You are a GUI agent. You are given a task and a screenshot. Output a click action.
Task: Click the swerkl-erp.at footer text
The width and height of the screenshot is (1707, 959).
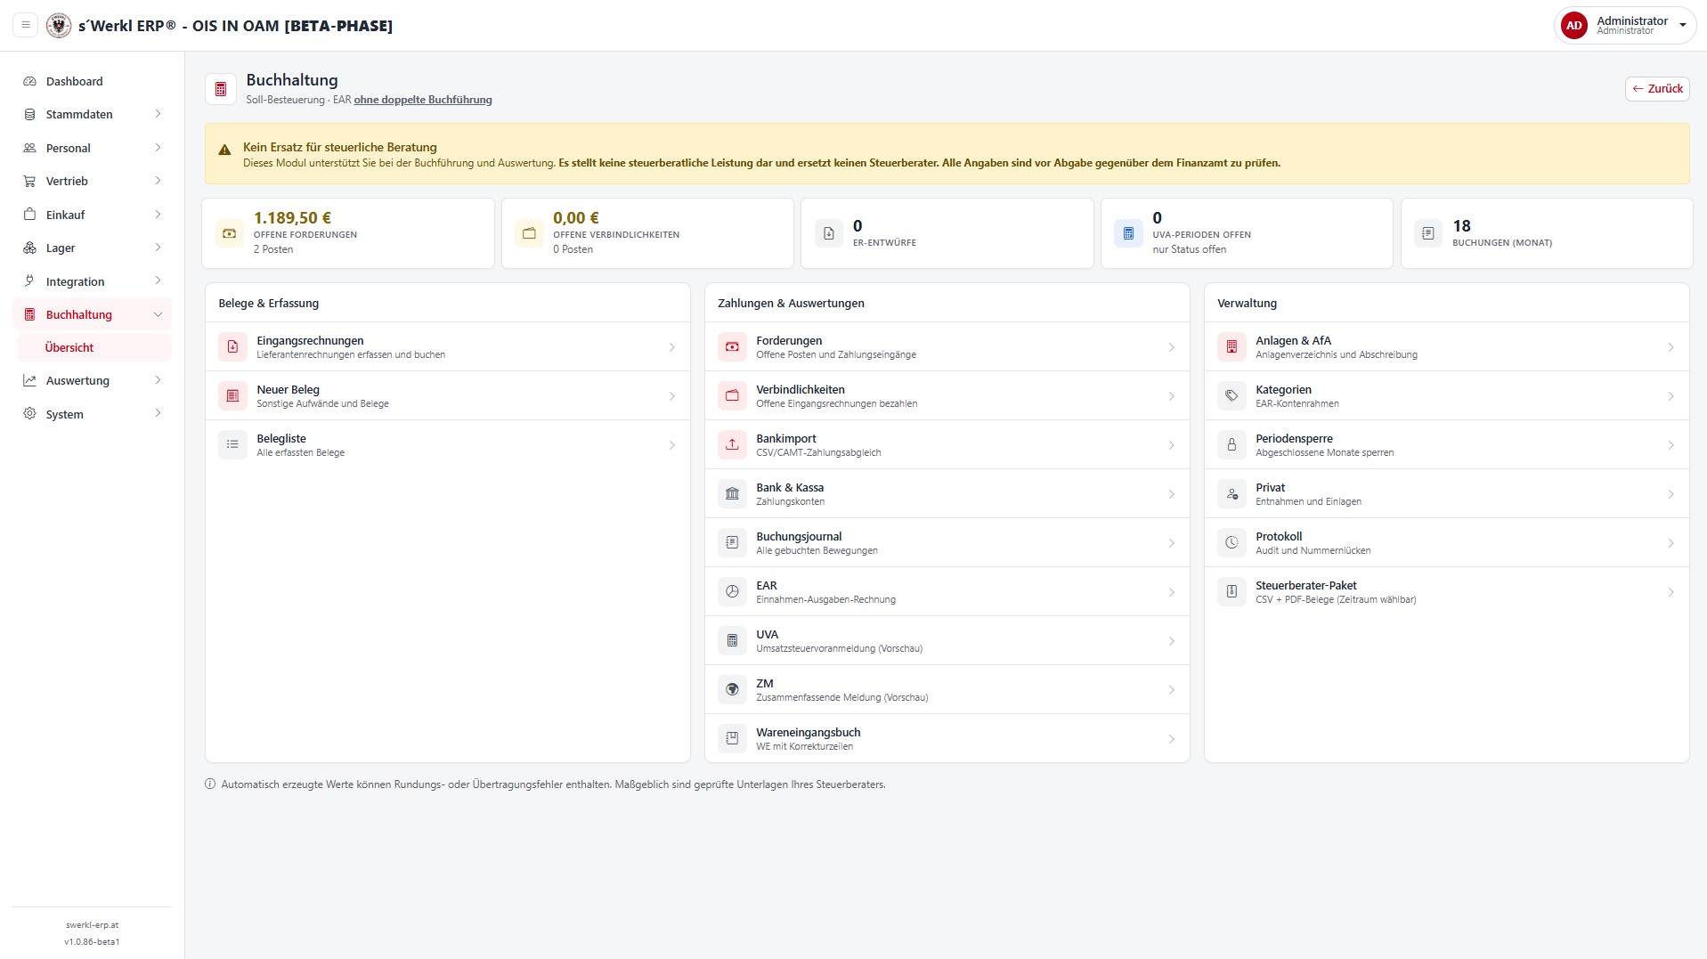92,925
